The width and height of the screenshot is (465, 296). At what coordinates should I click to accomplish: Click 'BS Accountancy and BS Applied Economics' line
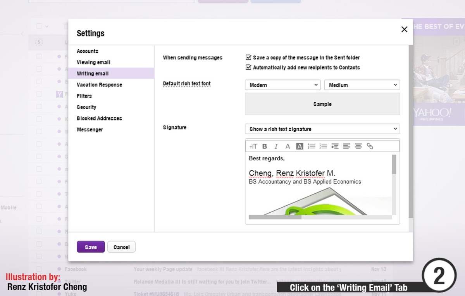305,182
